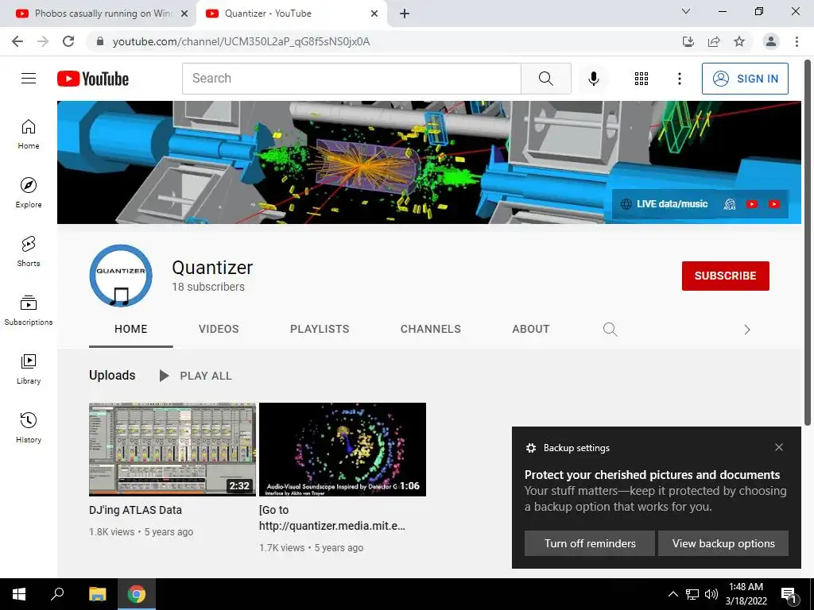The width and height of the screenshot is (814, 610).
Task: Open the ABOUT channel tab
Action: pos(530,329)
